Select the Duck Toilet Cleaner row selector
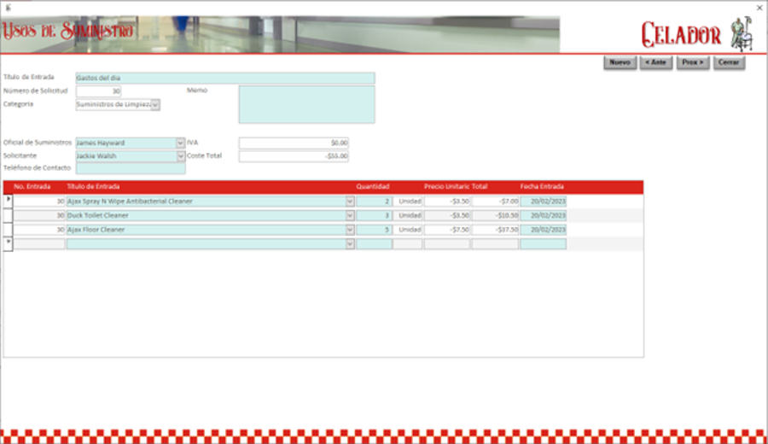Screen dimensions: 768x444 [x=9, y=215]
